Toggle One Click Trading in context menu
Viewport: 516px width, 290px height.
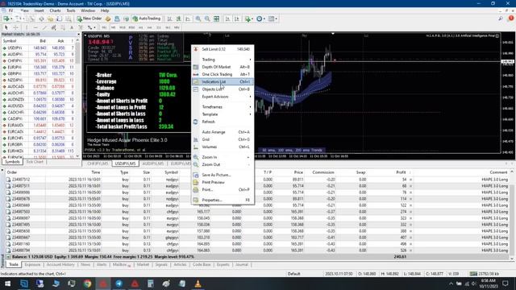(x=223, y=74)
